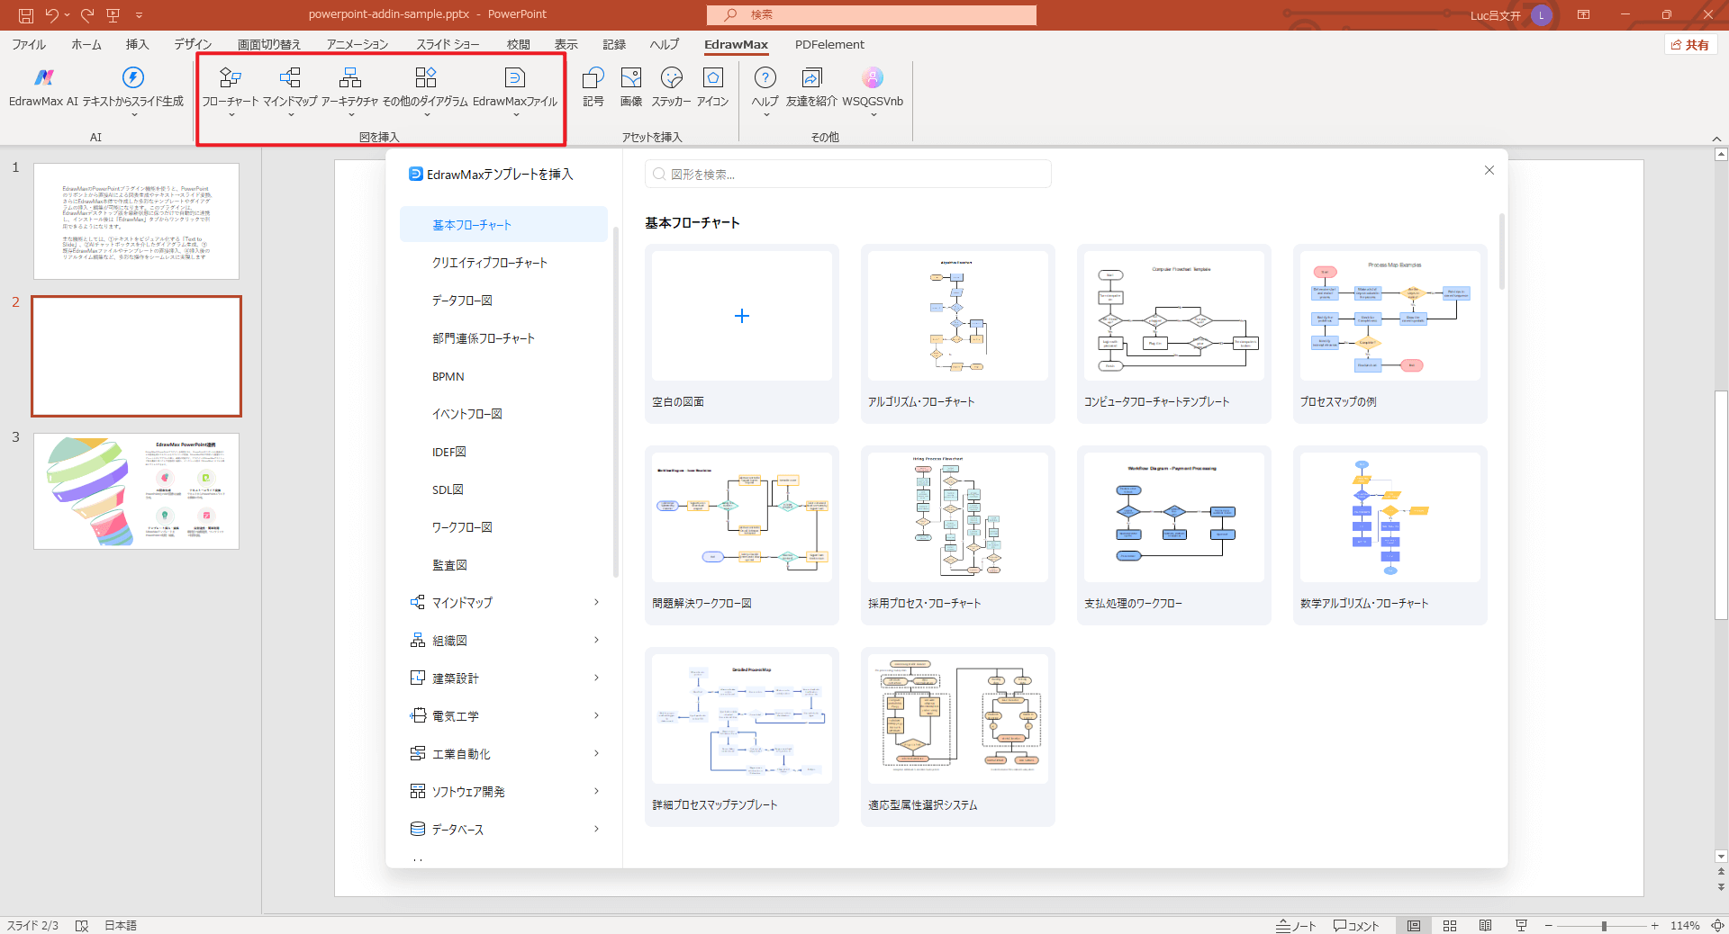Switch to the ホーム tab

(x=86, y=44)
